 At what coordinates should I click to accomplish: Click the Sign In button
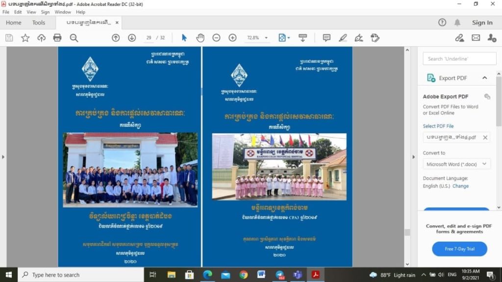point(482,23)
